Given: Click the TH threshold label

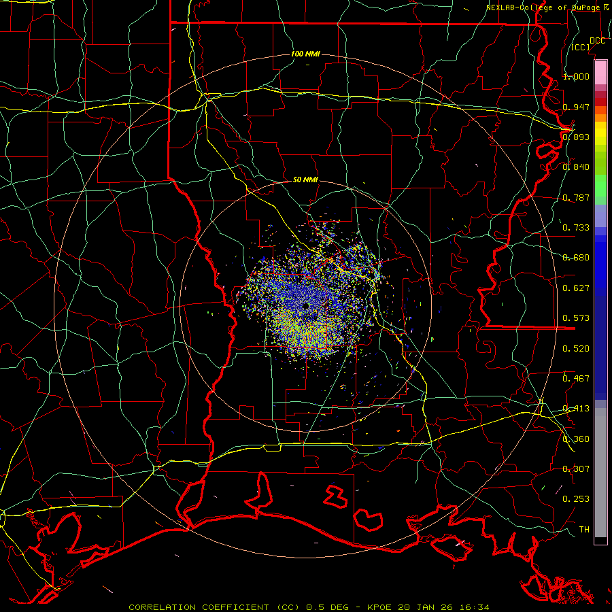Looking at the screenshot, I should pos(584,529).
